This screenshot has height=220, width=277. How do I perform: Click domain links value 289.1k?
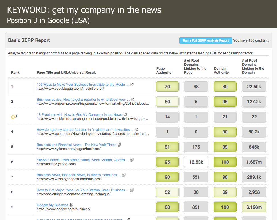click(x=254, y=177)
